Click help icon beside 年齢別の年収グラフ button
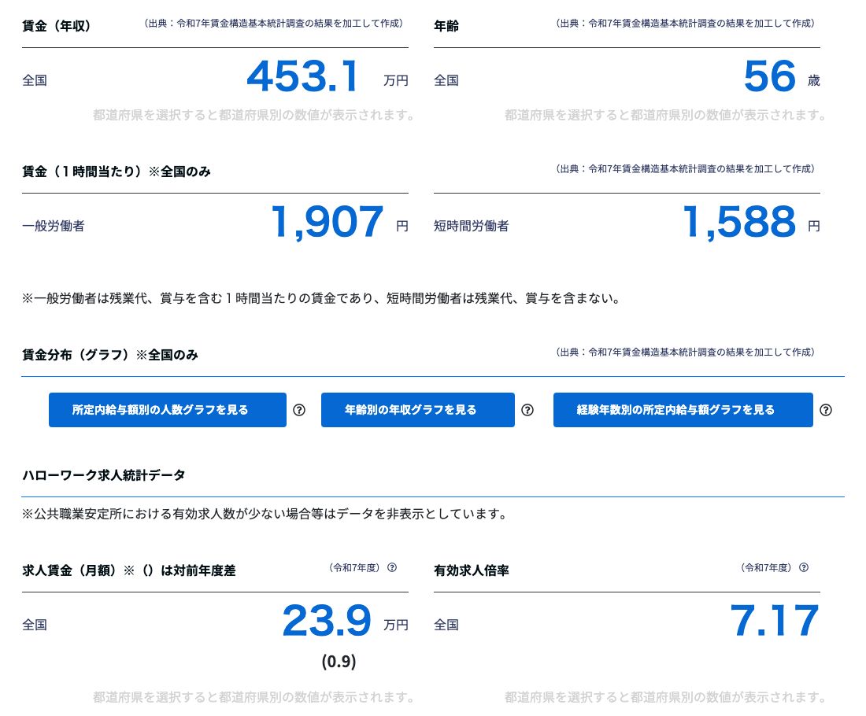 527,410
